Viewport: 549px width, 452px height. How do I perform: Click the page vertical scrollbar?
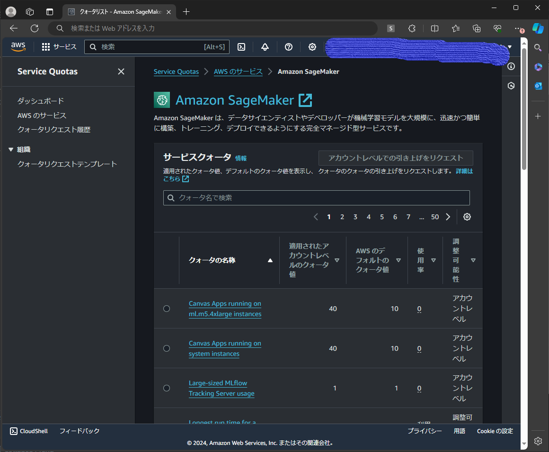524,108
